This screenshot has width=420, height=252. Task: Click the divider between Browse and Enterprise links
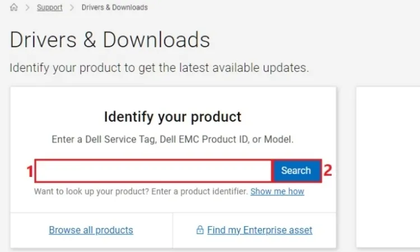[x=173, y=230]
